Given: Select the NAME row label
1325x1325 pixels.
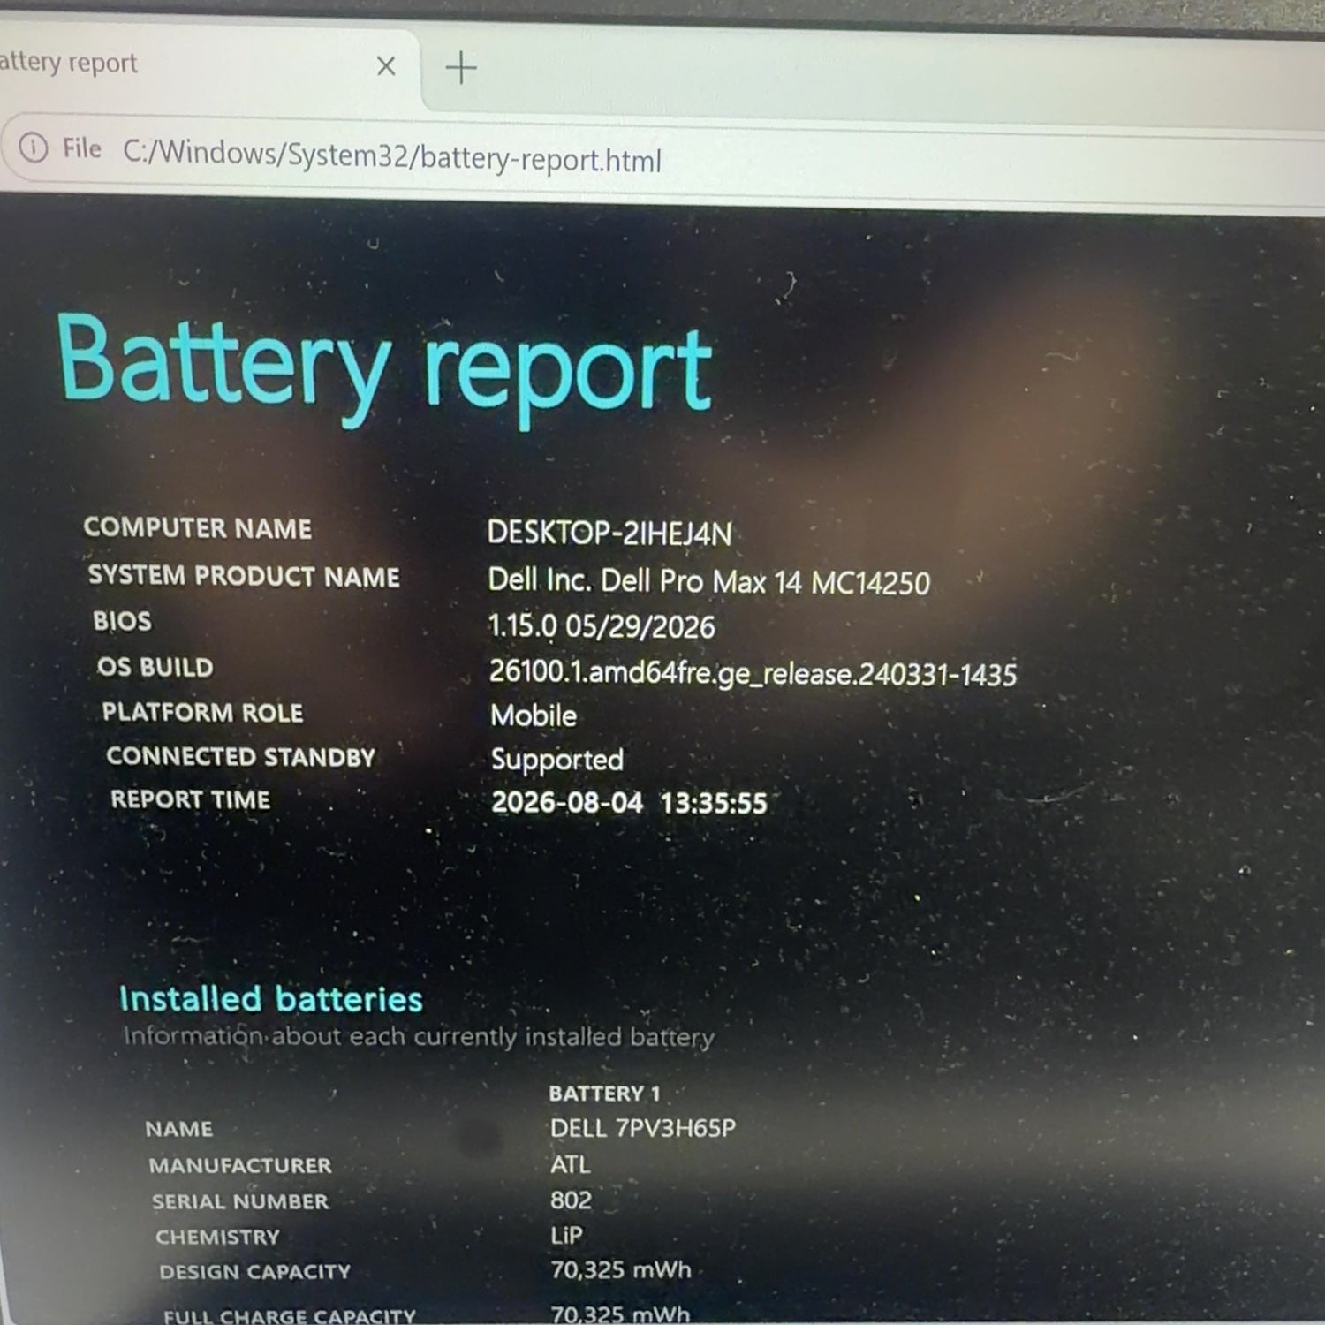Looking at the screenshot, I should [x=179, y=1129].
